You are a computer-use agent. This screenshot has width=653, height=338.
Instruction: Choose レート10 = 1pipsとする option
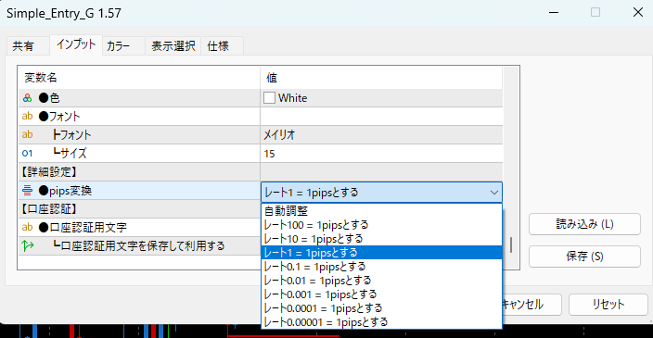pyautogui.click(x=381, y=239)
